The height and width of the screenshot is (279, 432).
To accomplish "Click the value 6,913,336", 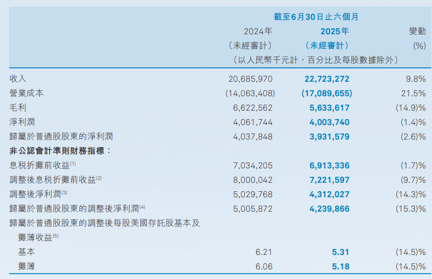I will pyautogui.click(x=329, y=165).
